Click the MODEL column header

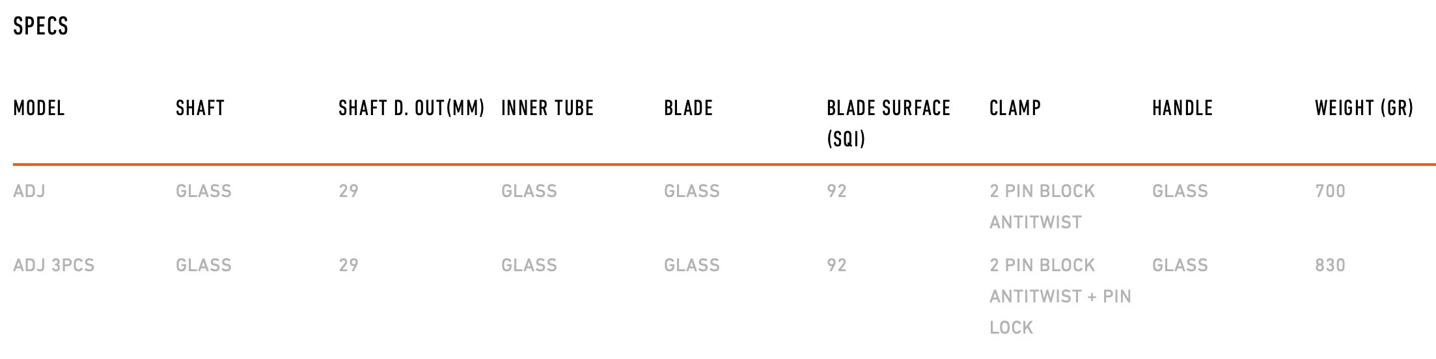point(39,108)
